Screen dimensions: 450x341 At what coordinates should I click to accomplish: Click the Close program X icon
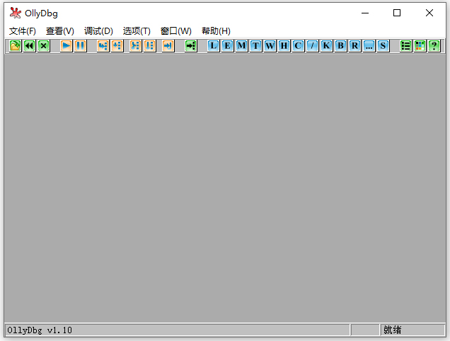(x=44, y=46)
